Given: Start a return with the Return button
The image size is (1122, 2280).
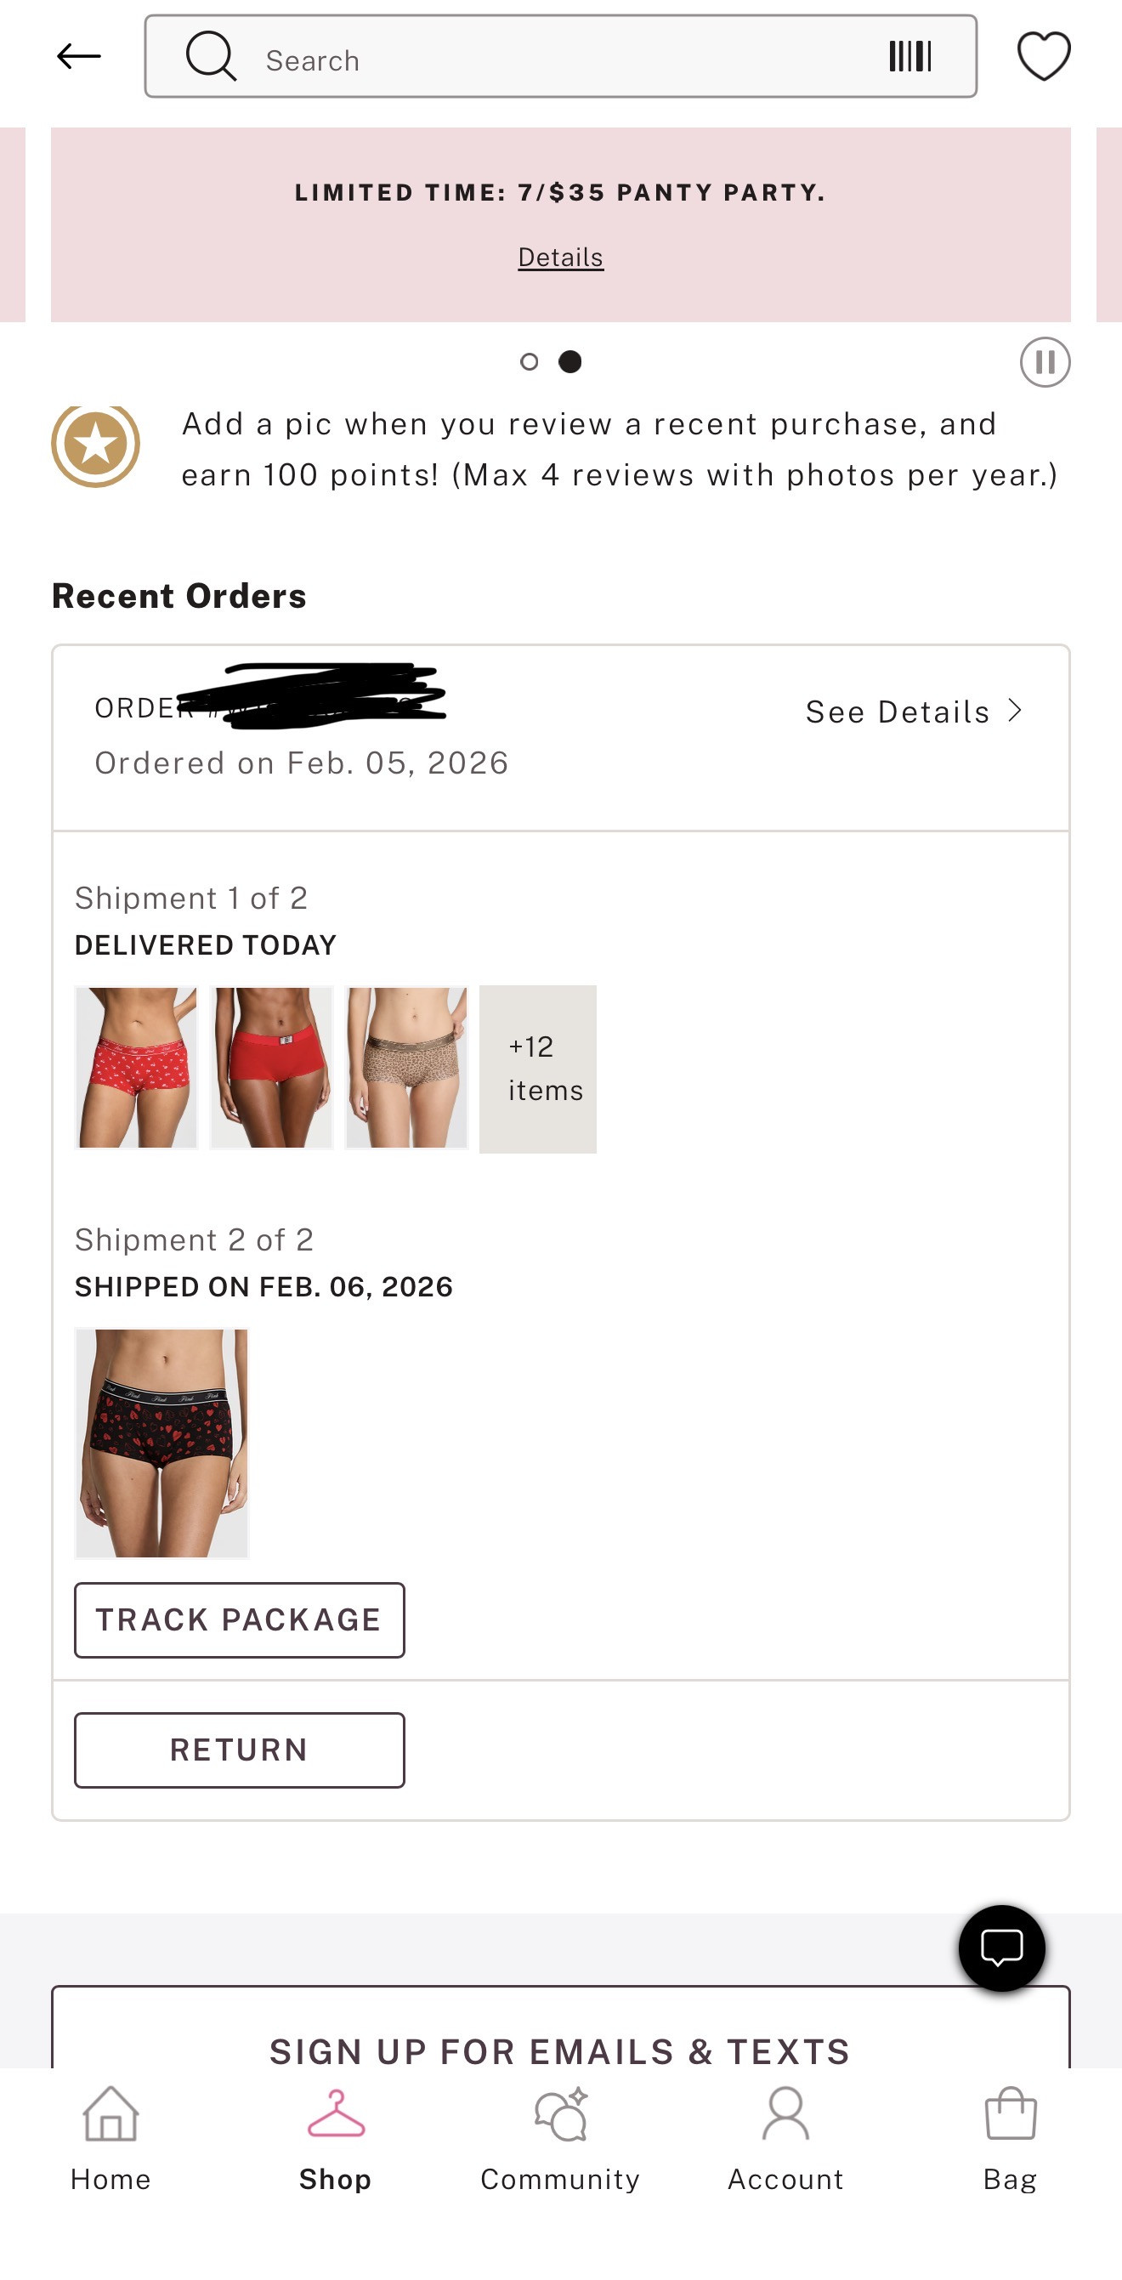Looking at the screenshot, I should 239,1750.
